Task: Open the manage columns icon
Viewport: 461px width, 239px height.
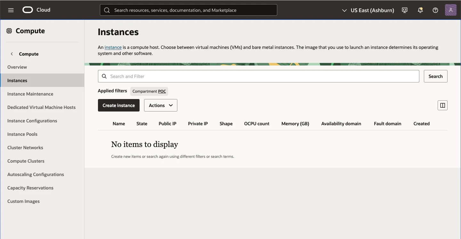Action: tap(442, 105)
